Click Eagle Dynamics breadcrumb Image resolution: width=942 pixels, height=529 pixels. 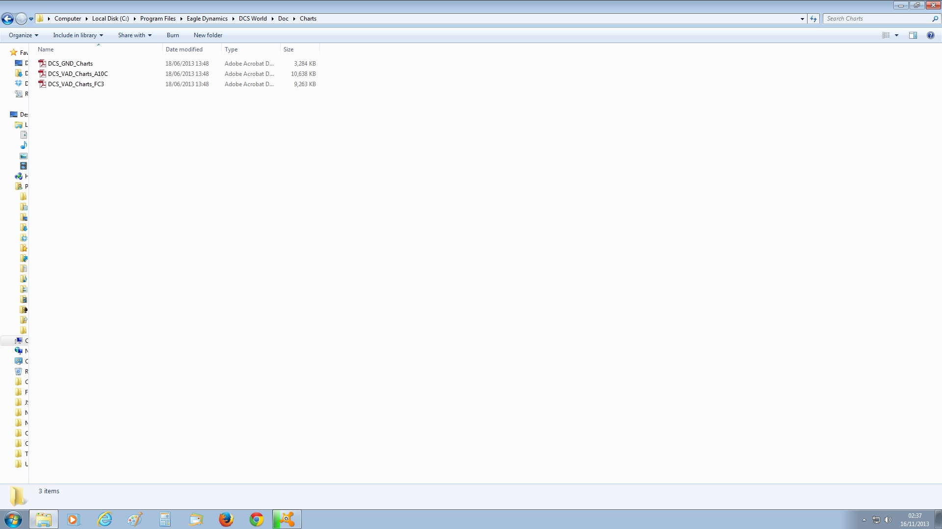[207, 19]
